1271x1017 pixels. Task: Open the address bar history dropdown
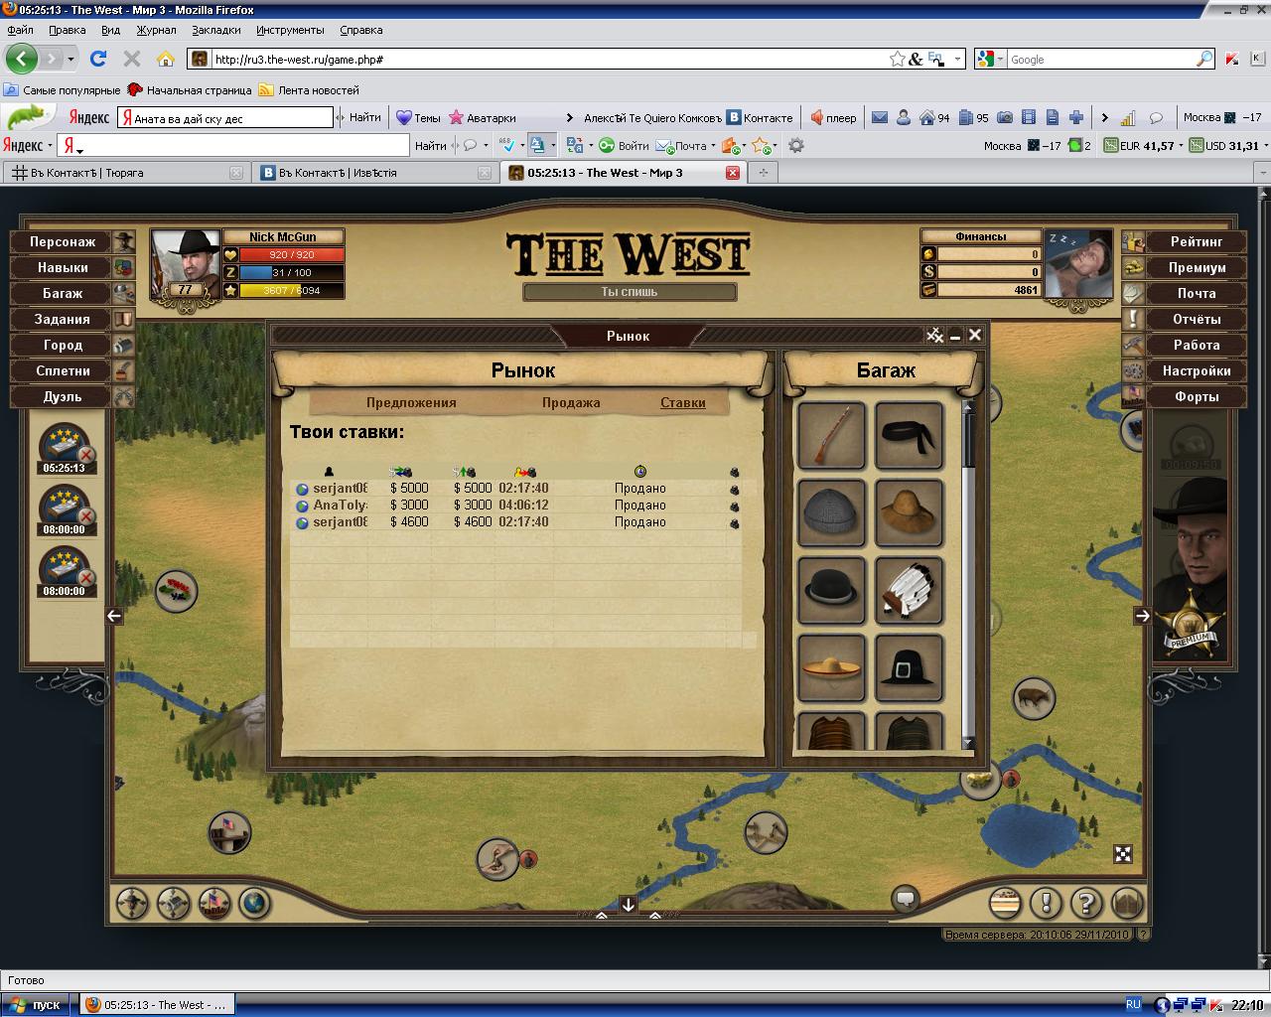click(957, 60)
